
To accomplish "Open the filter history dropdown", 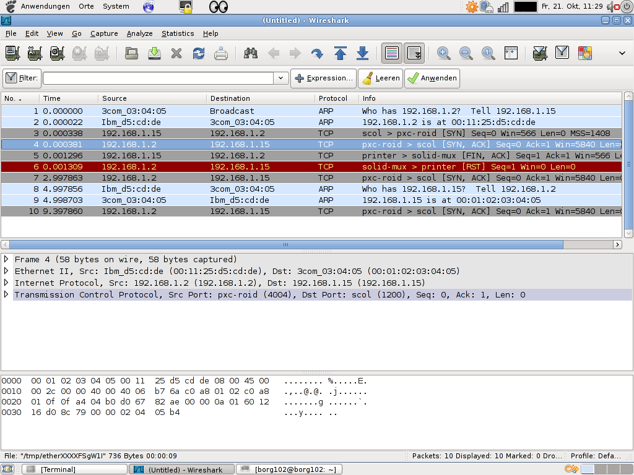I will coord(280,78).
